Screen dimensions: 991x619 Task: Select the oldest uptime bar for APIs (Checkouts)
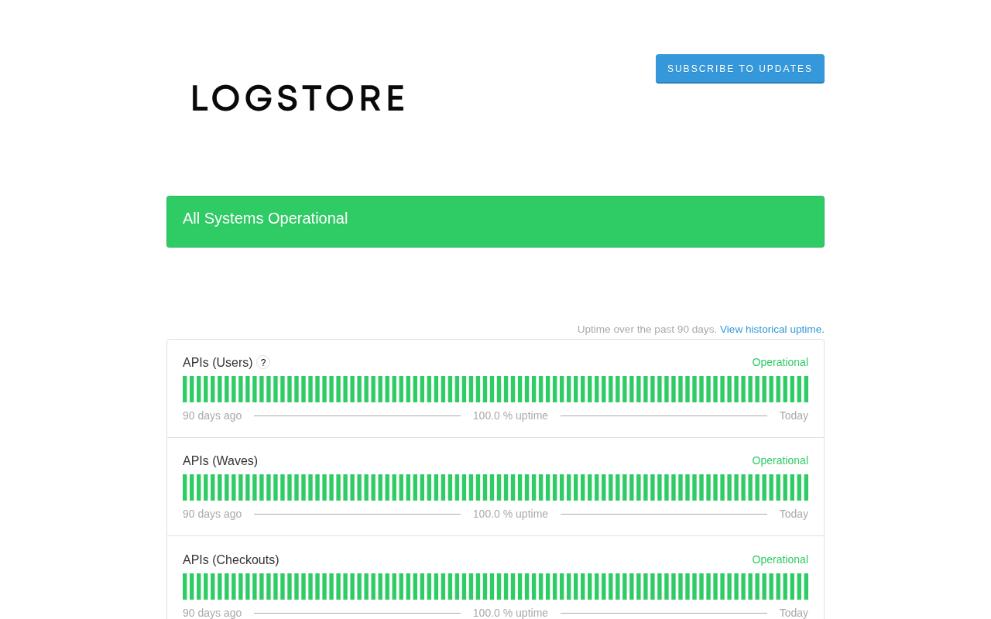pos(185,587)
